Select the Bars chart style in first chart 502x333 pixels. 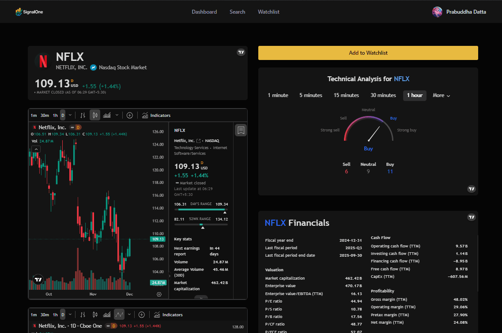83,115
